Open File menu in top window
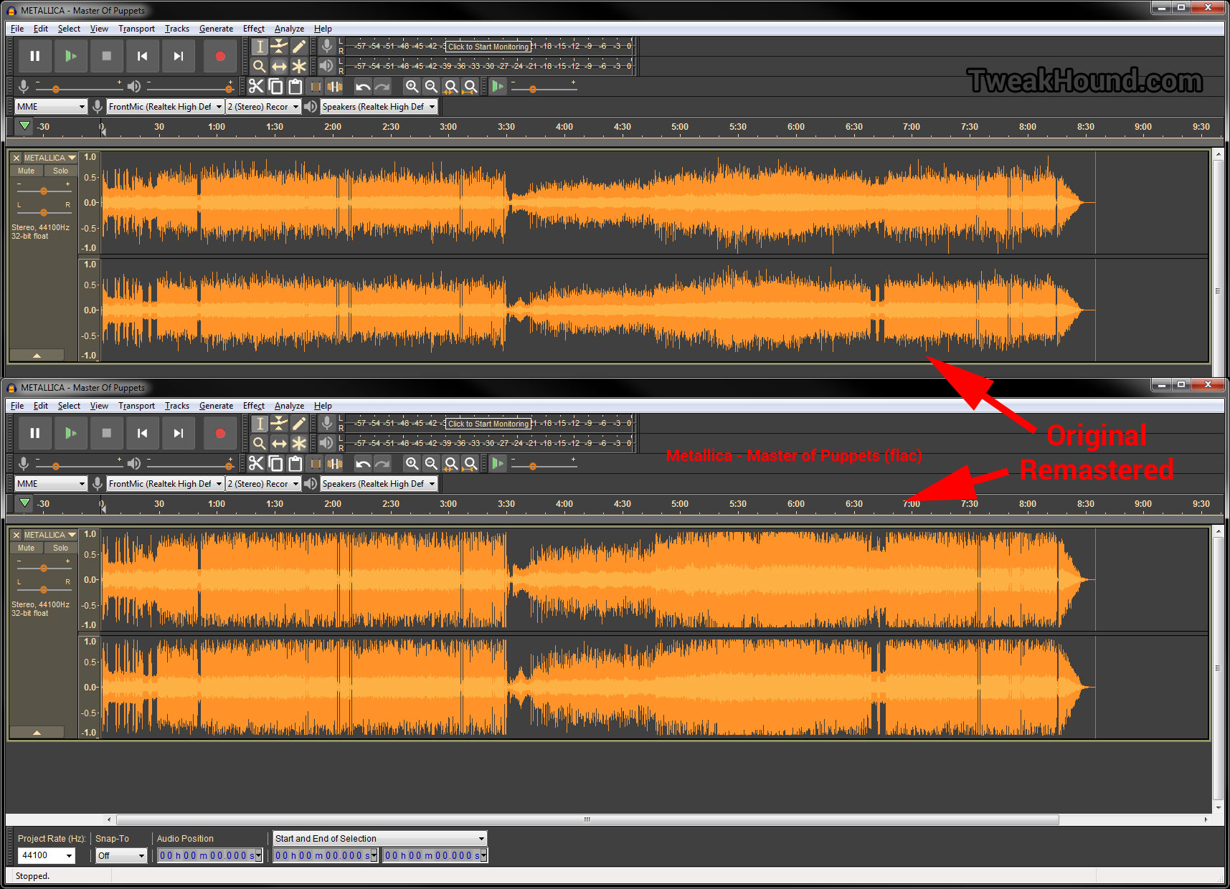 point(17,29)
